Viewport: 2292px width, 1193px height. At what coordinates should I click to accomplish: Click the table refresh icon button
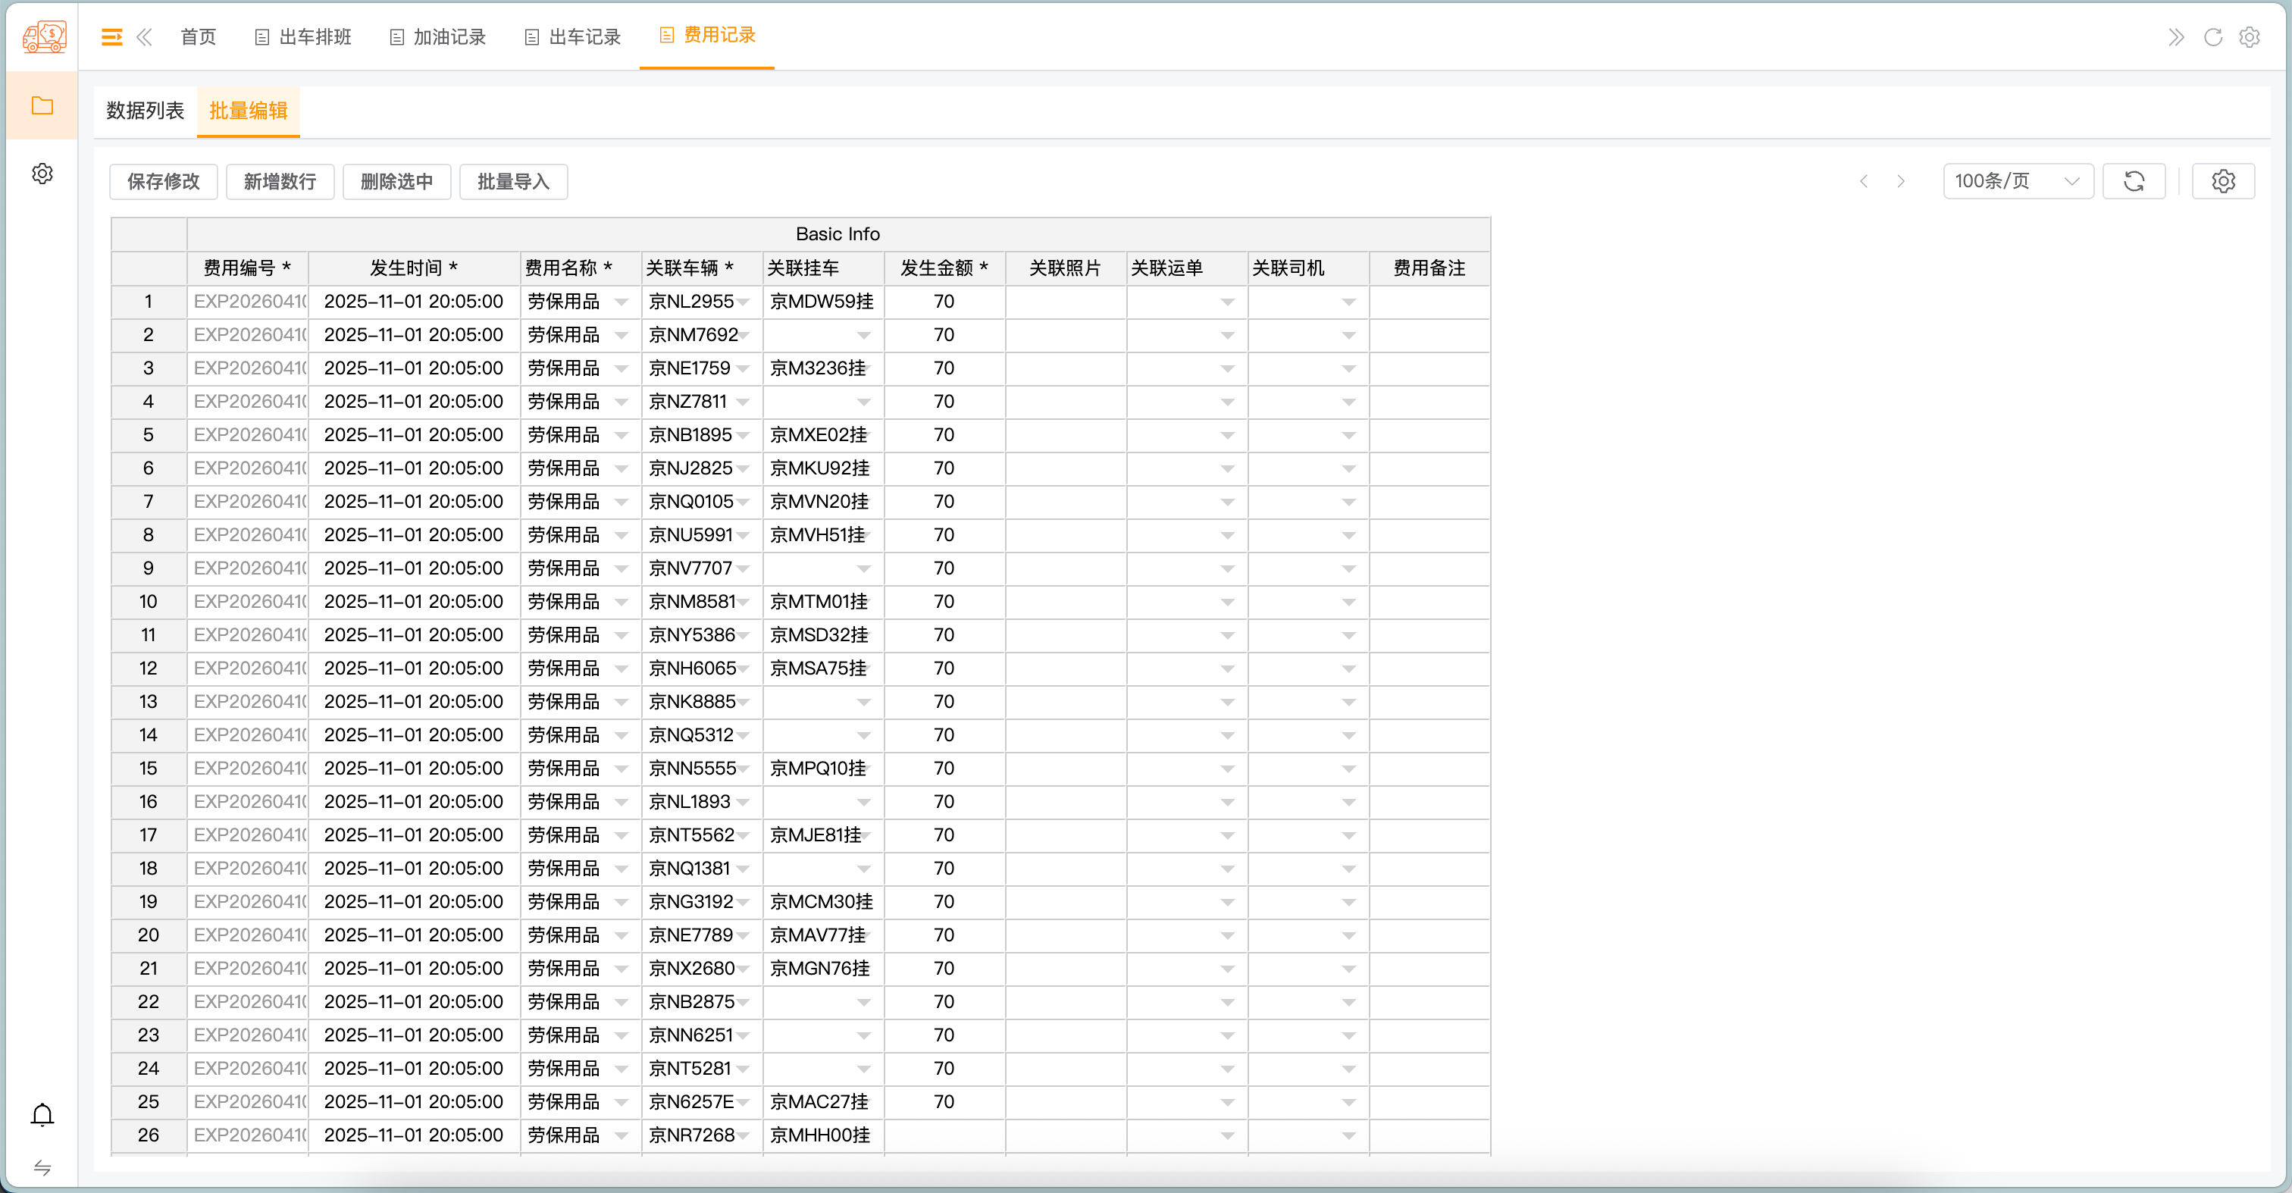click(x=2134, y=181)
